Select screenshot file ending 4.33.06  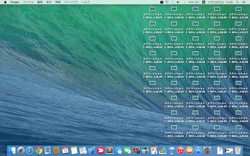152,87
